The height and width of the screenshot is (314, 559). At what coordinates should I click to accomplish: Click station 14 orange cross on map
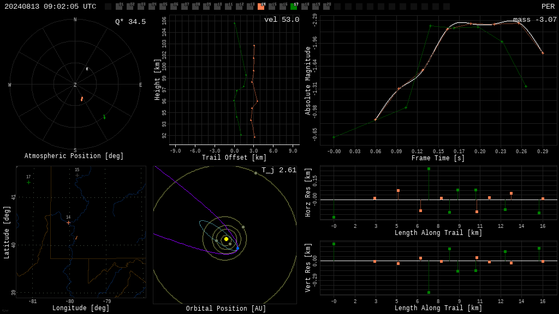coord(68,222)
